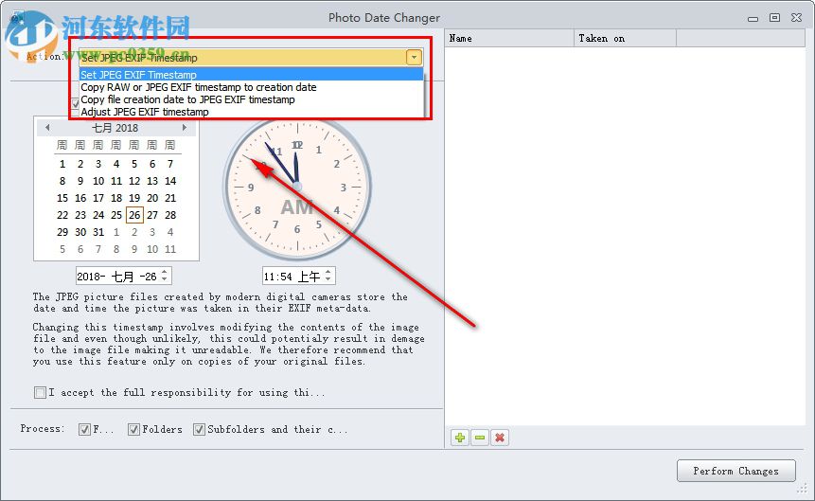Toggle the 'F...' process checkbox
Viewport: 815px width, 501px height.
pyautogui.click(x=84, y=429)
